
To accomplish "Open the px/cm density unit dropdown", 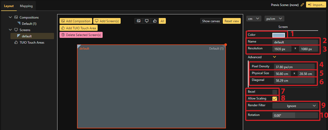I will [x=274, y=19].
